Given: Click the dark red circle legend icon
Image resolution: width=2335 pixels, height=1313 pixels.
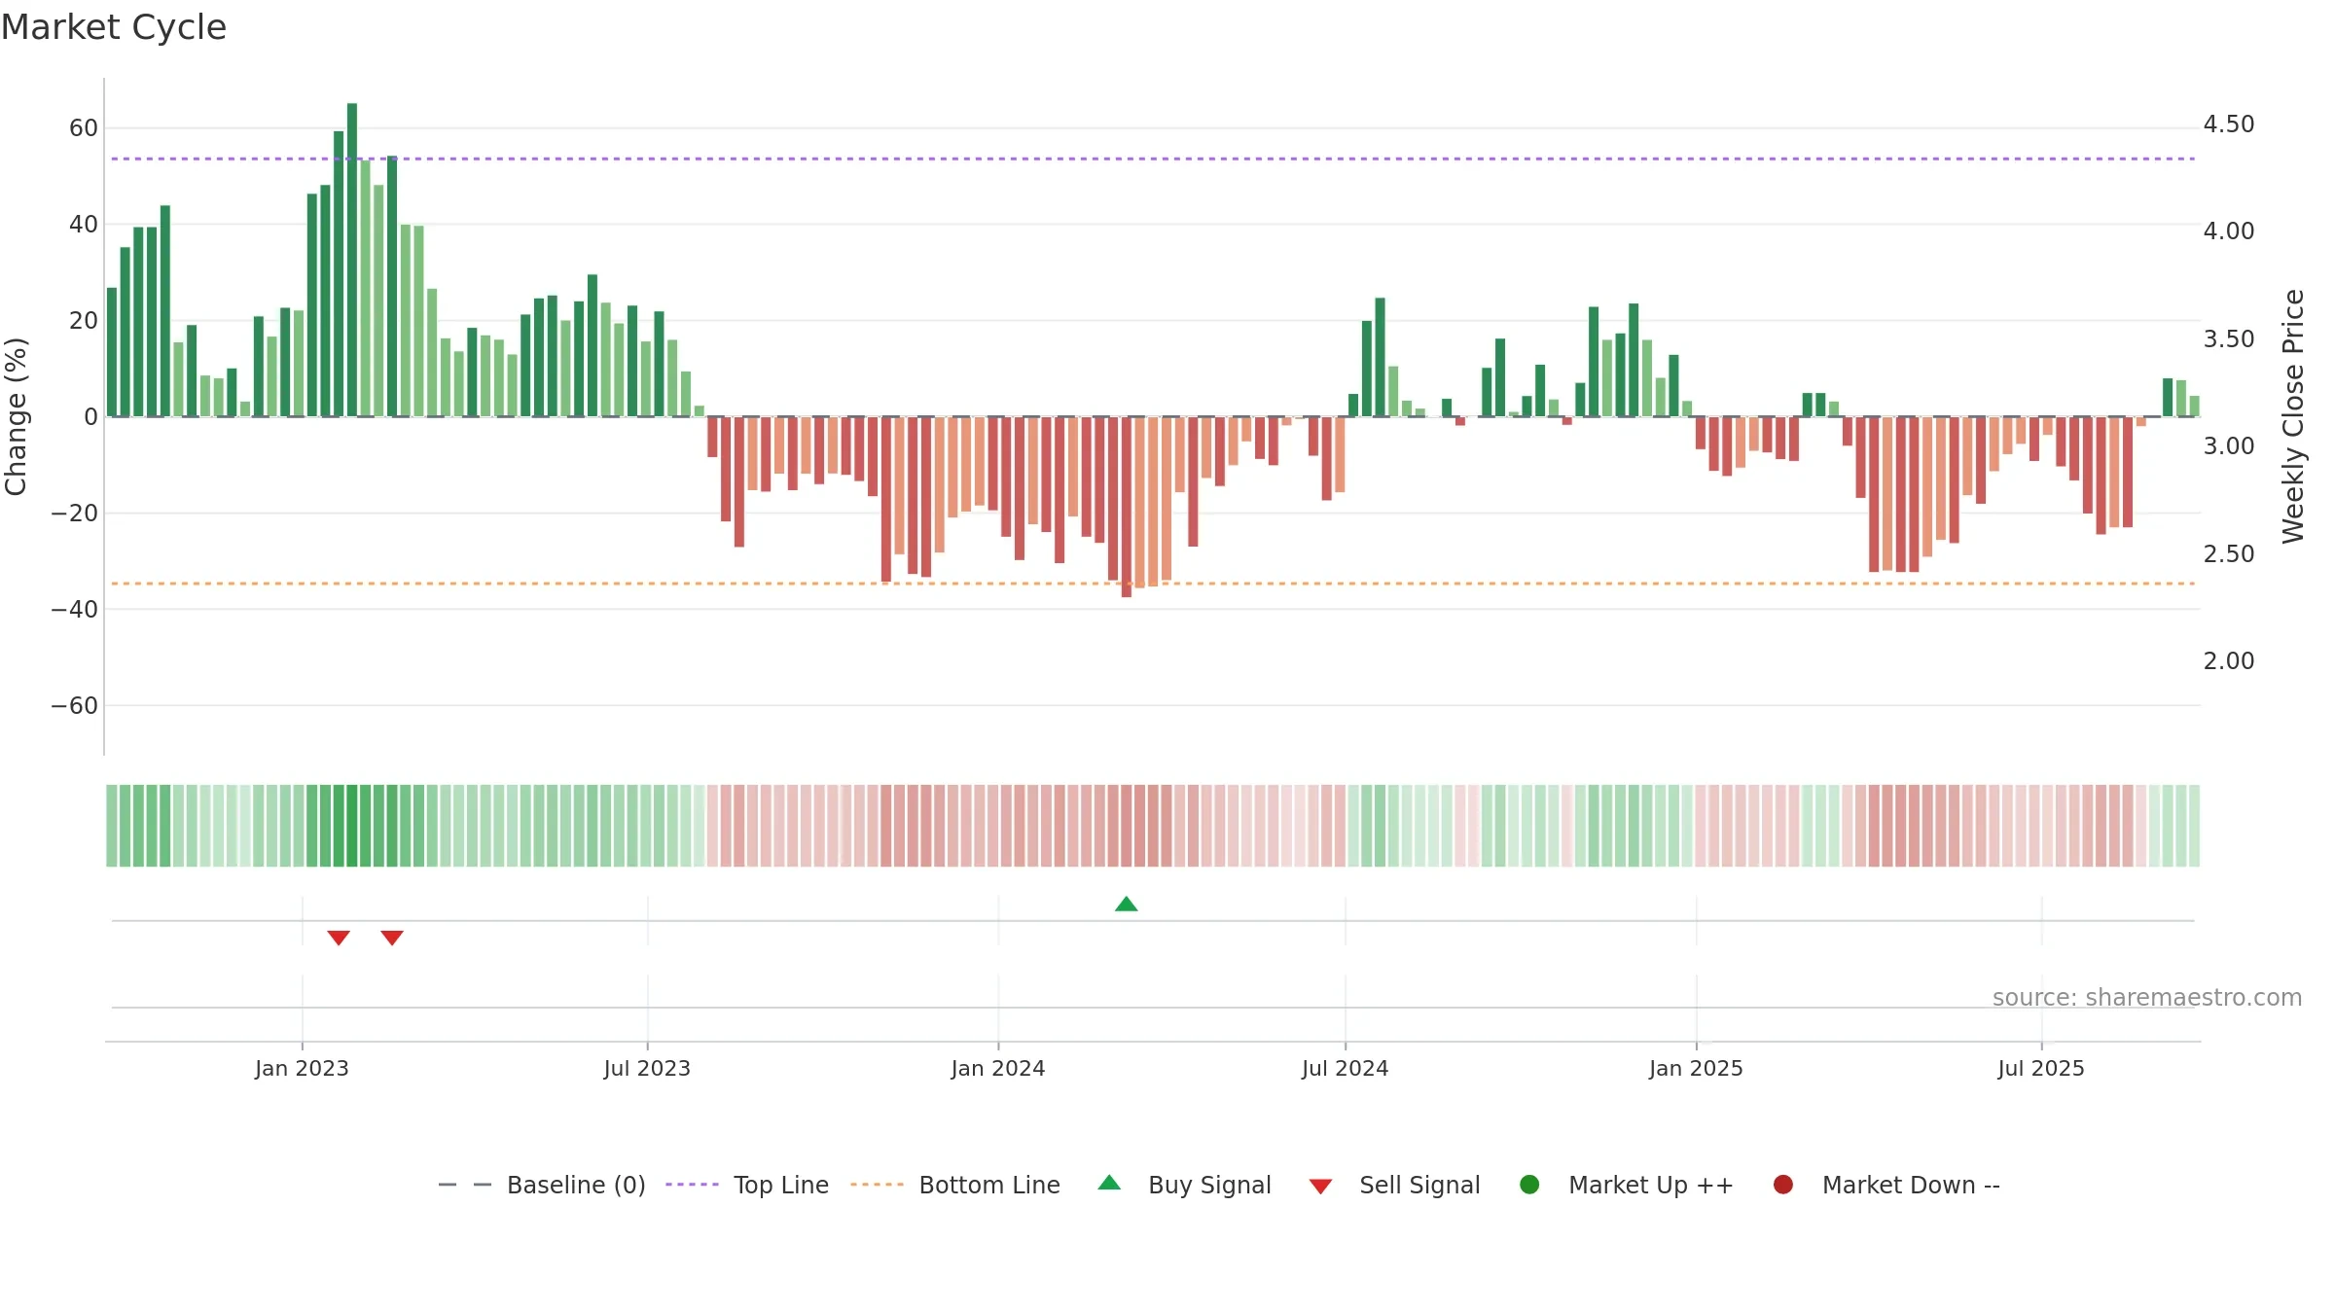Looking at the screenshot, I should 1783,1185.
